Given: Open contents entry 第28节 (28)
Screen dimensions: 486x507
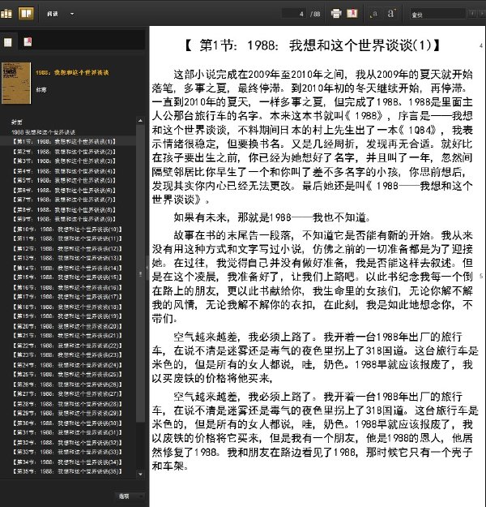Looking at the screenshot, I should (x=67, y=404).
